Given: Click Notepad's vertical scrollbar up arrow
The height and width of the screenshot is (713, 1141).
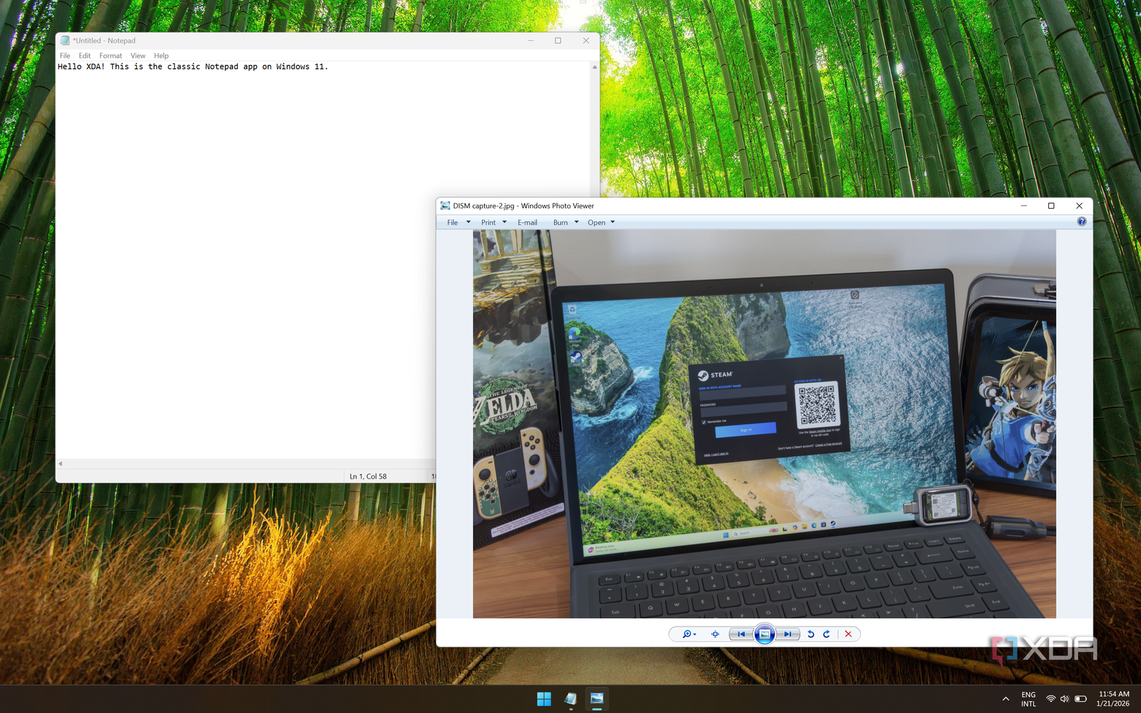Looking at the screenshot, I should coord(595,67).
